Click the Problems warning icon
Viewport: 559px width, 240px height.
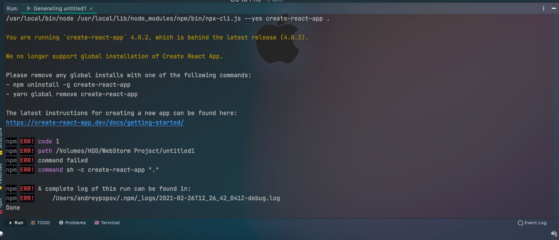coord(61,223)
